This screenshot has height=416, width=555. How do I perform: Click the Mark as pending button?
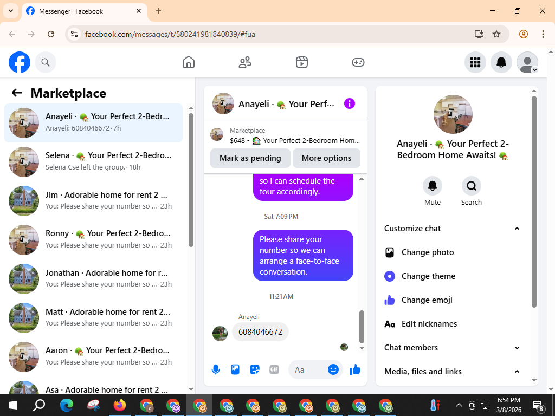click(x=250, y=158)
